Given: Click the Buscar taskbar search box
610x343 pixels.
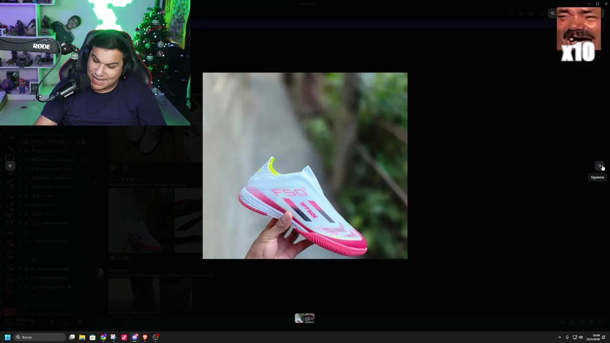Looking at the screenshot, I should [x=40, y=337].
